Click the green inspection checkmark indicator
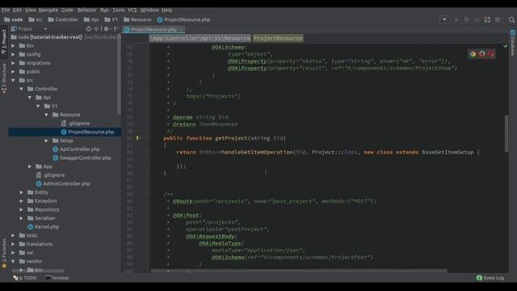 coord(506,46)
